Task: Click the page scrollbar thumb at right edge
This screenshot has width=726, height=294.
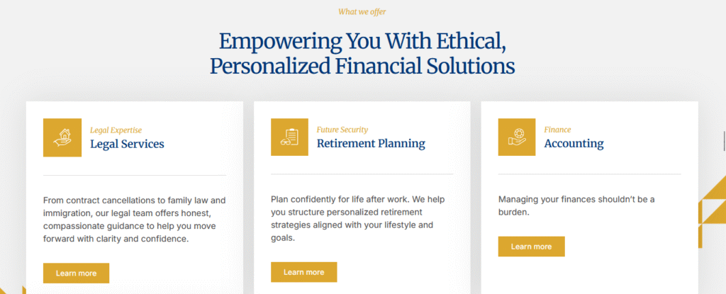Action: (x=723, y=140)
